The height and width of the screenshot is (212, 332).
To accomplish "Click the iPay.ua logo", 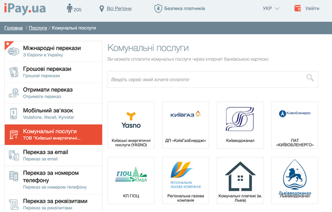I will tap(26, 8).
